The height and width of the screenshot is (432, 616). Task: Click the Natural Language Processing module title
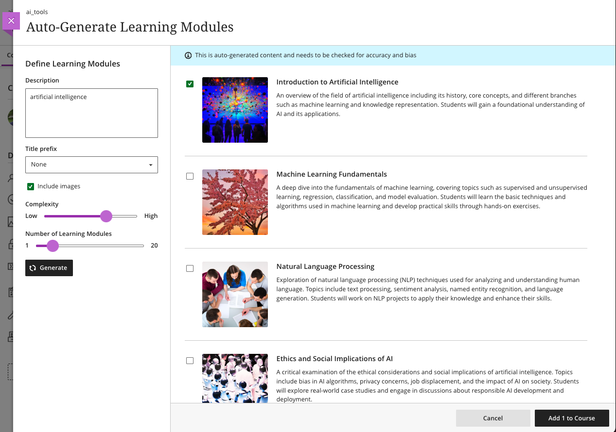pyautogui.click(x=325, y=266)
